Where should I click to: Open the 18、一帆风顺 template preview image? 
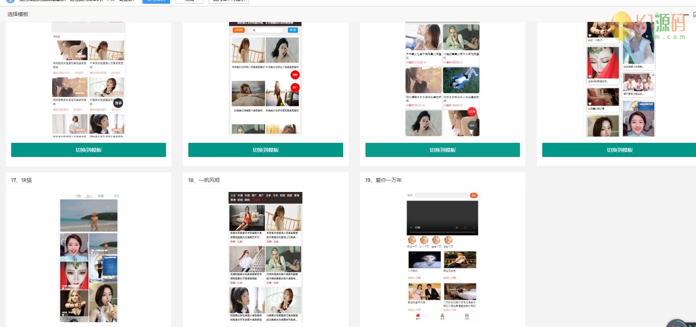(265, 257)
